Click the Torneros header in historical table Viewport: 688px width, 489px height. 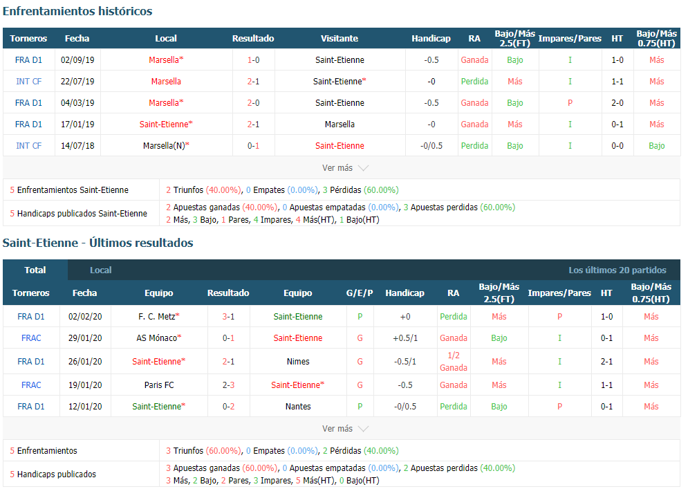28,39
